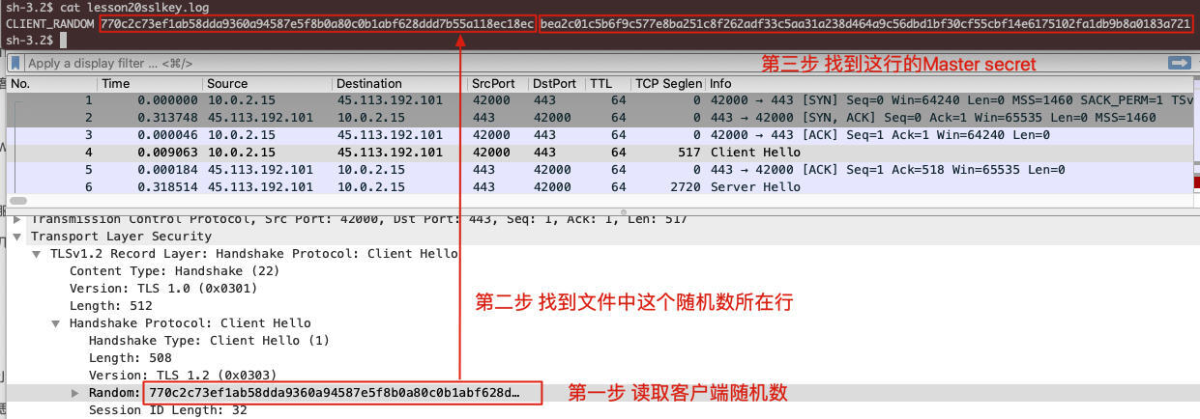The height and width of the screenshot is (419, 1200).
Task: Collapse Handshake Protocol: Client Hello node
Action: pyautogui.click(x=57, y=323)
